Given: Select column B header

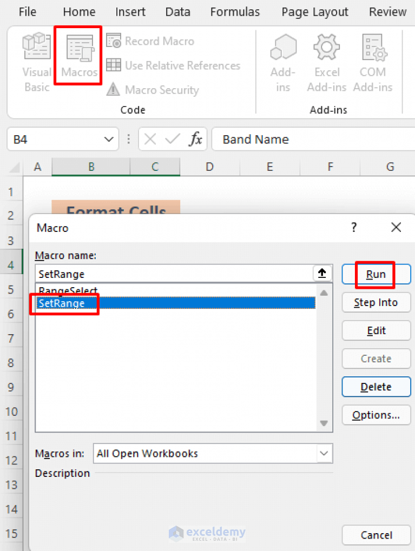Looking at the screenshot, I should (91, 167).
